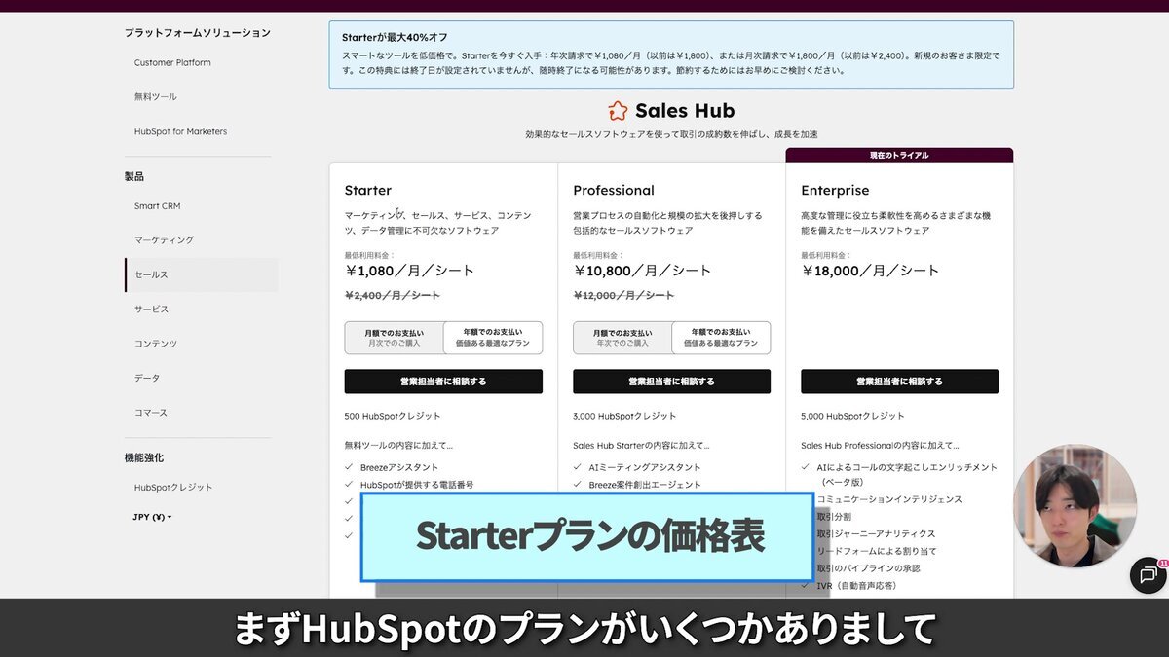Click the orange Sales Hub sprocket icon
The width and height of the screenshot is (1169, 657).
[x=618, y=110]
